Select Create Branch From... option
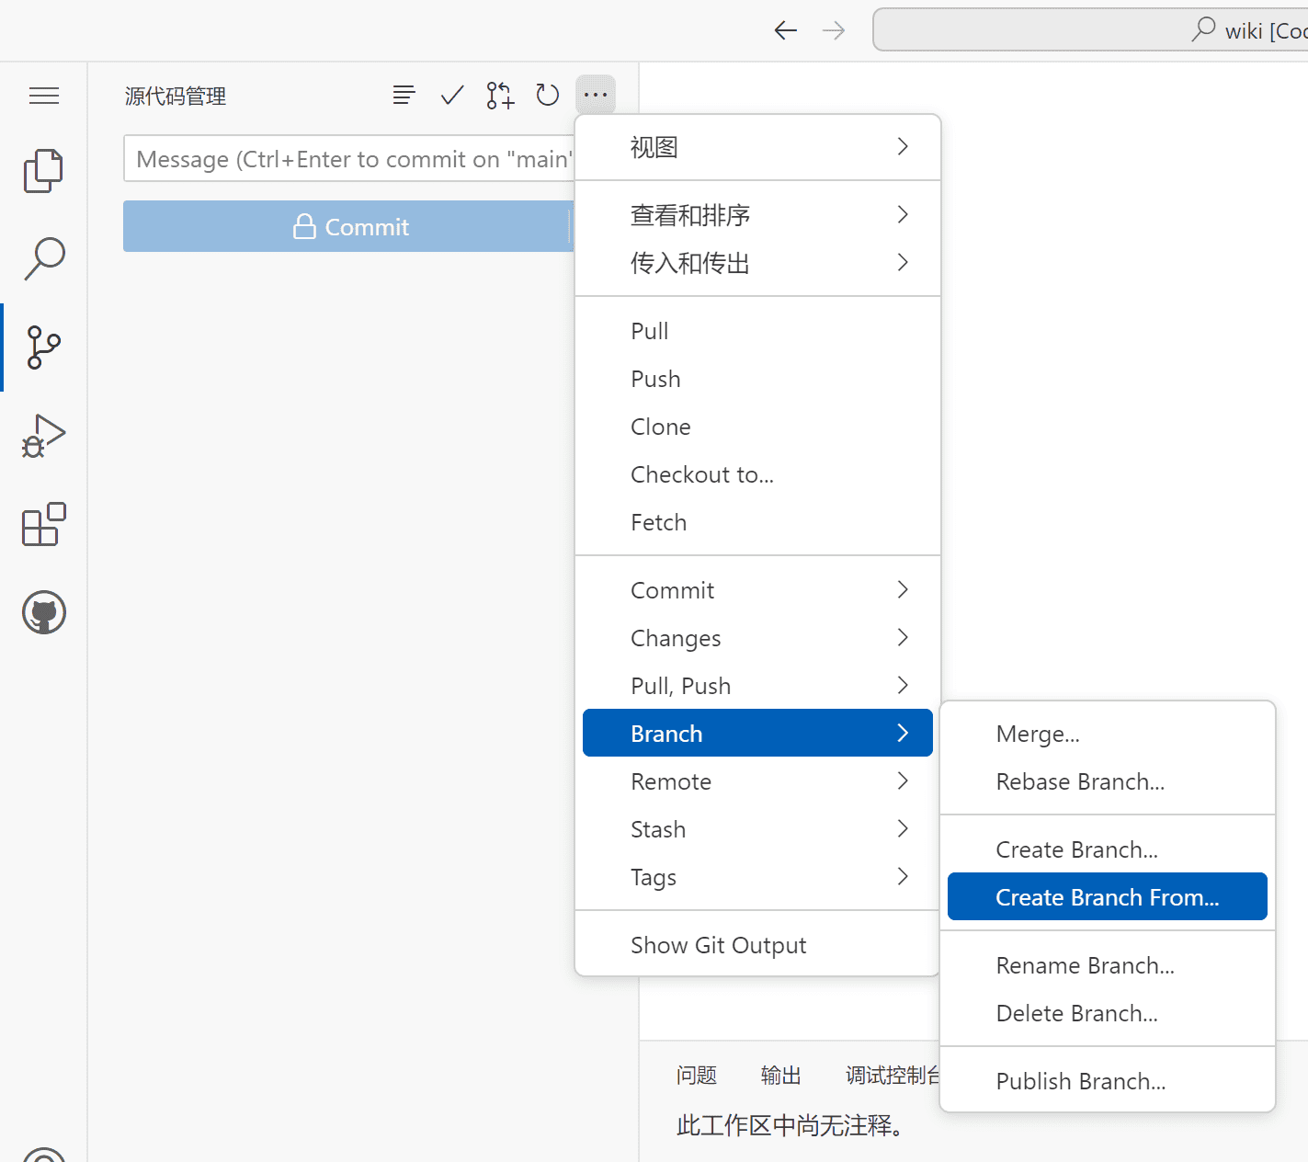Screen dimensions: 1308x1162 [1107, 897]
